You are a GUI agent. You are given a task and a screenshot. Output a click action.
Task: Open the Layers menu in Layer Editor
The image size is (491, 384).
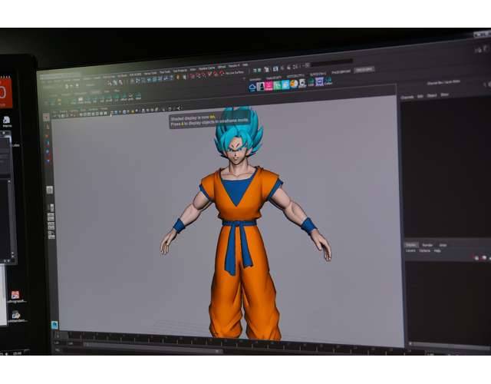(410, 251)
